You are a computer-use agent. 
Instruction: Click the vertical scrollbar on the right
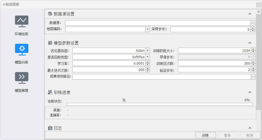258,61
